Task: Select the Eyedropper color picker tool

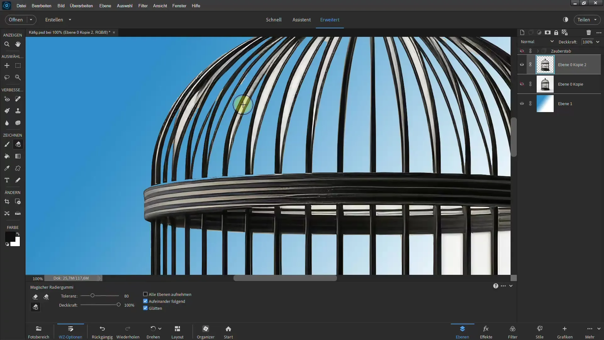Action: coord(7,168)
